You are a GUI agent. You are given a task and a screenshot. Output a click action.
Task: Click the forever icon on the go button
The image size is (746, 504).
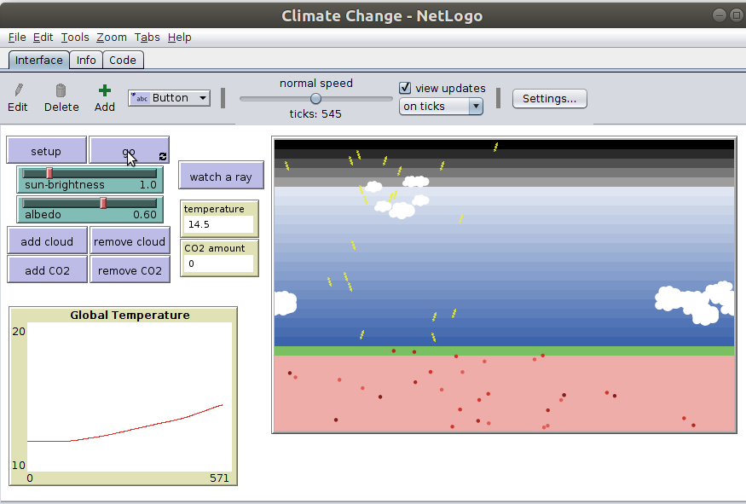pos(161,157)
